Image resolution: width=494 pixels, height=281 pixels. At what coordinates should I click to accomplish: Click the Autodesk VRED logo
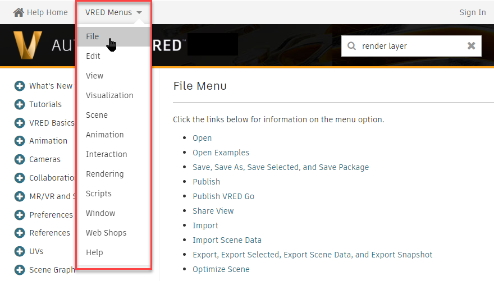(x=28, y=45)
